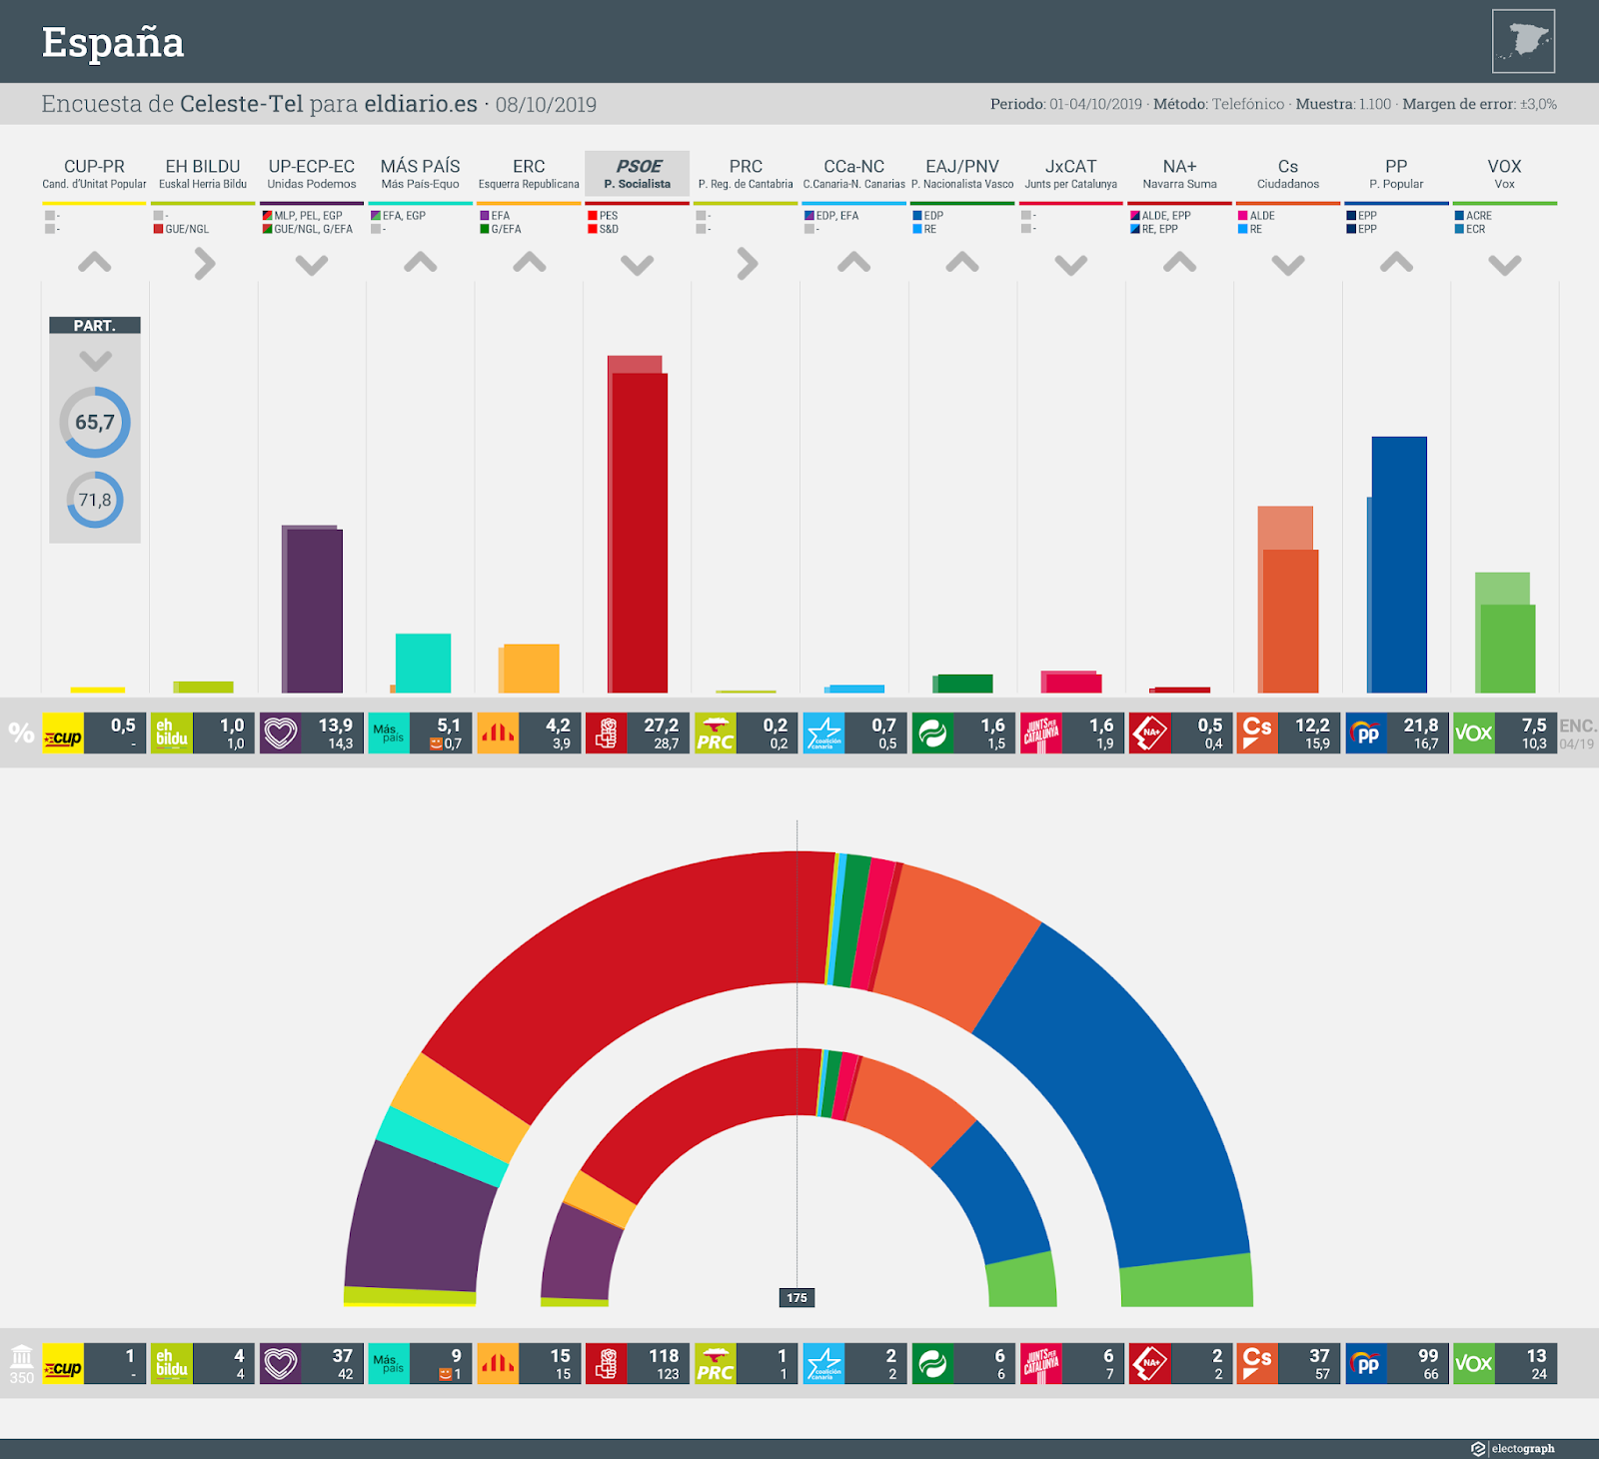The width and height of the screenshot is (1599, 1459).
Task: Click the date 08/10/2019 text
Action: coord(546,105)
